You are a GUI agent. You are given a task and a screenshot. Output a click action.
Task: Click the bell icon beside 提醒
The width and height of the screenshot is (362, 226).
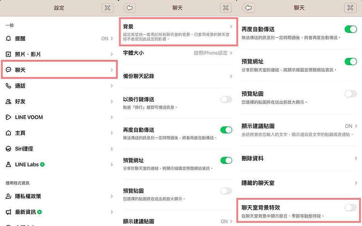(8, 39)
